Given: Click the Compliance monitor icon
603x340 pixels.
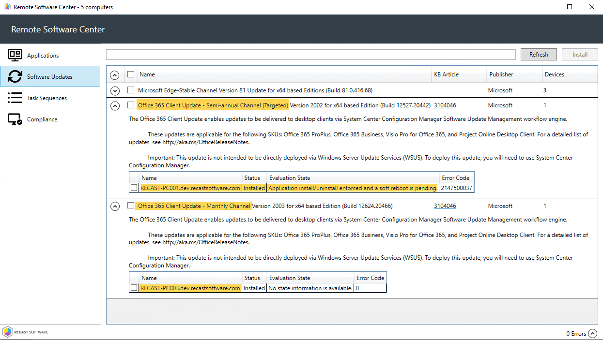Looking at the screenshot, I should pyautogui.click(x=15, y=119).
